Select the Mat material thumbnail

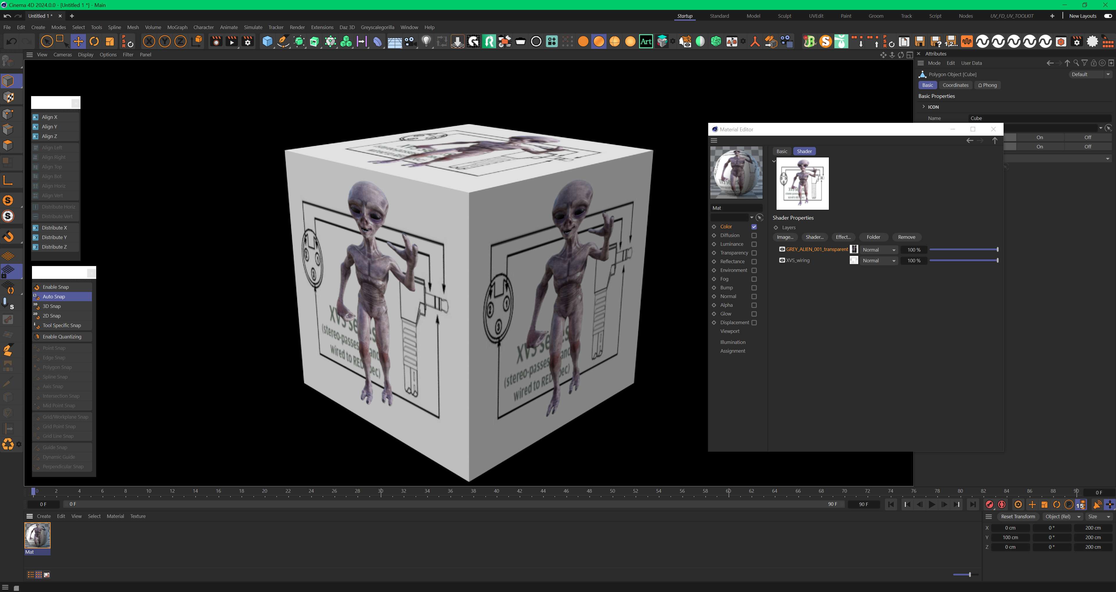pos(38,536)
